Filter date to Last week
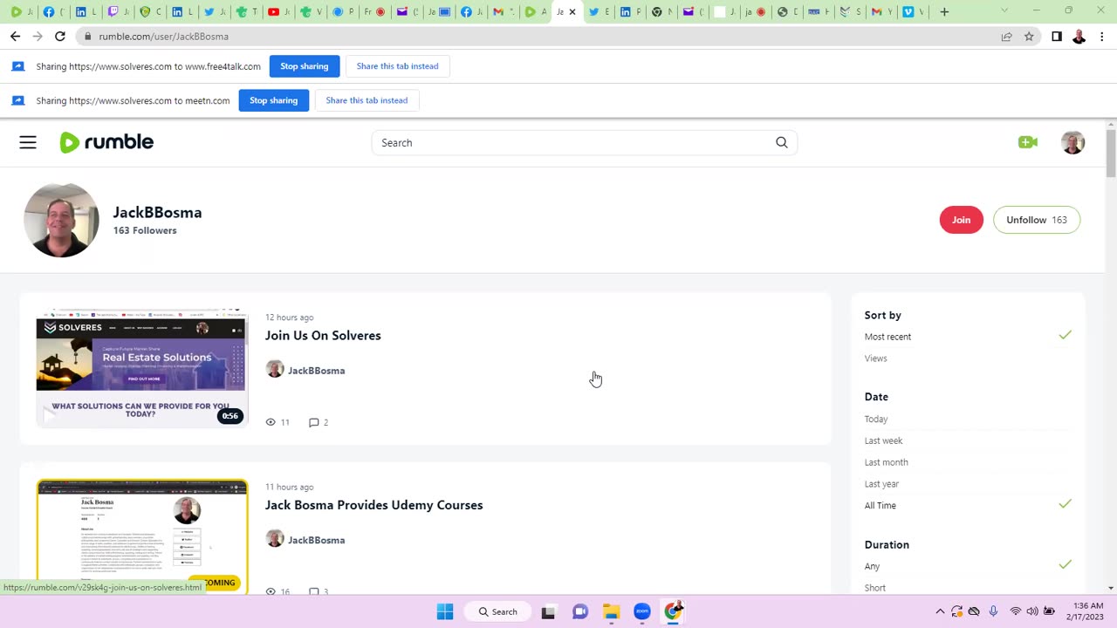 coord(883,440)
